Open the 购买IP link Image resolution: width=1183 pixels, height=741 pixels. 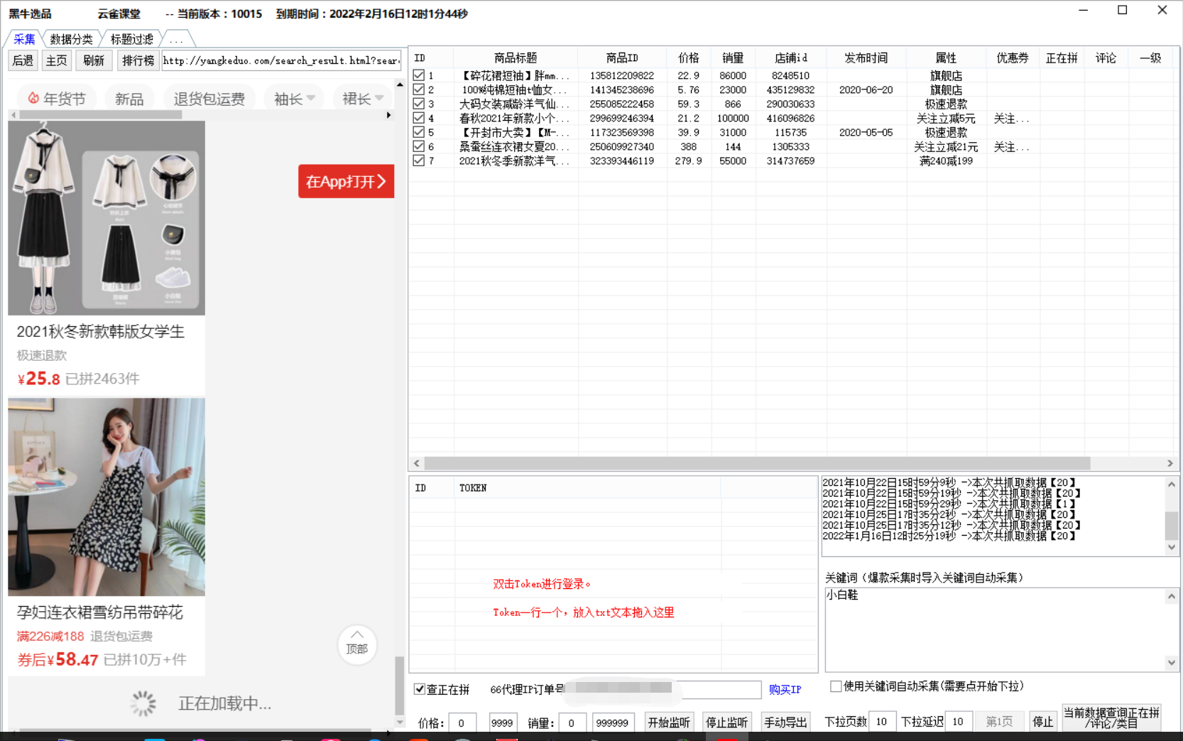784,689
